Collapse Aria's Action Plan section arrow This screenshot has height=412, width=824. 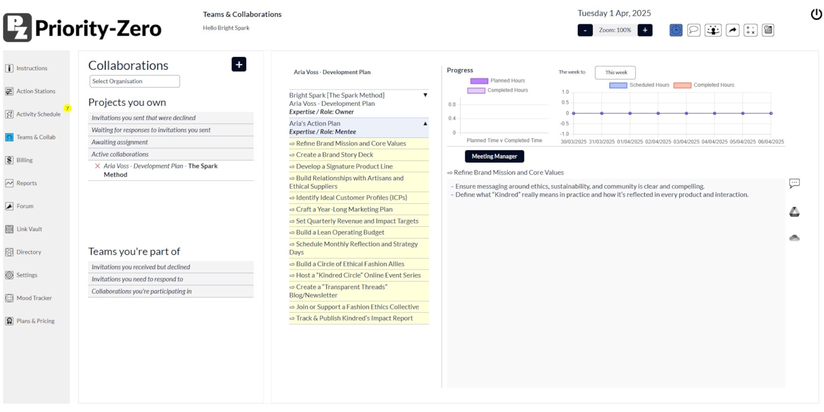click(x=425, y=124)
